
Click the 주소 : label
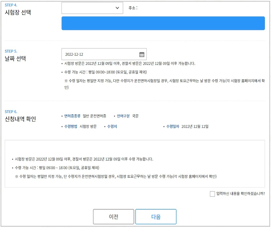point(133,8)
